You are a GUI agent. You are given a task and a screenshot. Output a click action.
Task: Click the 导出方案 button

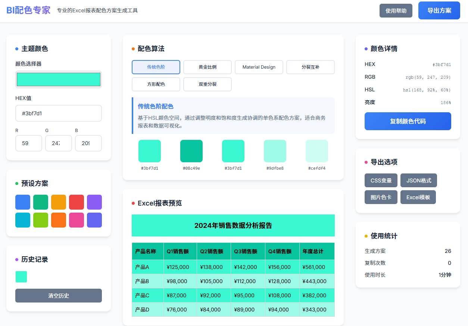point(439,10)
